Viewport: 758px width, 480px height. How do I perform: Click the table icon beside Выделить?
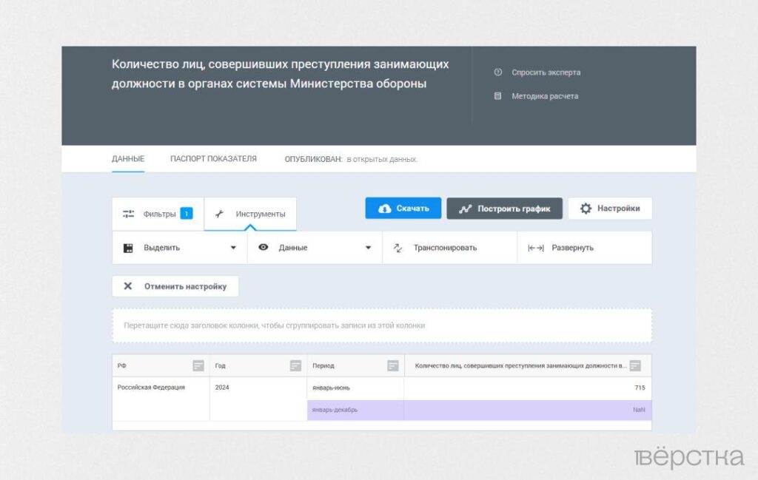(128, 248)
